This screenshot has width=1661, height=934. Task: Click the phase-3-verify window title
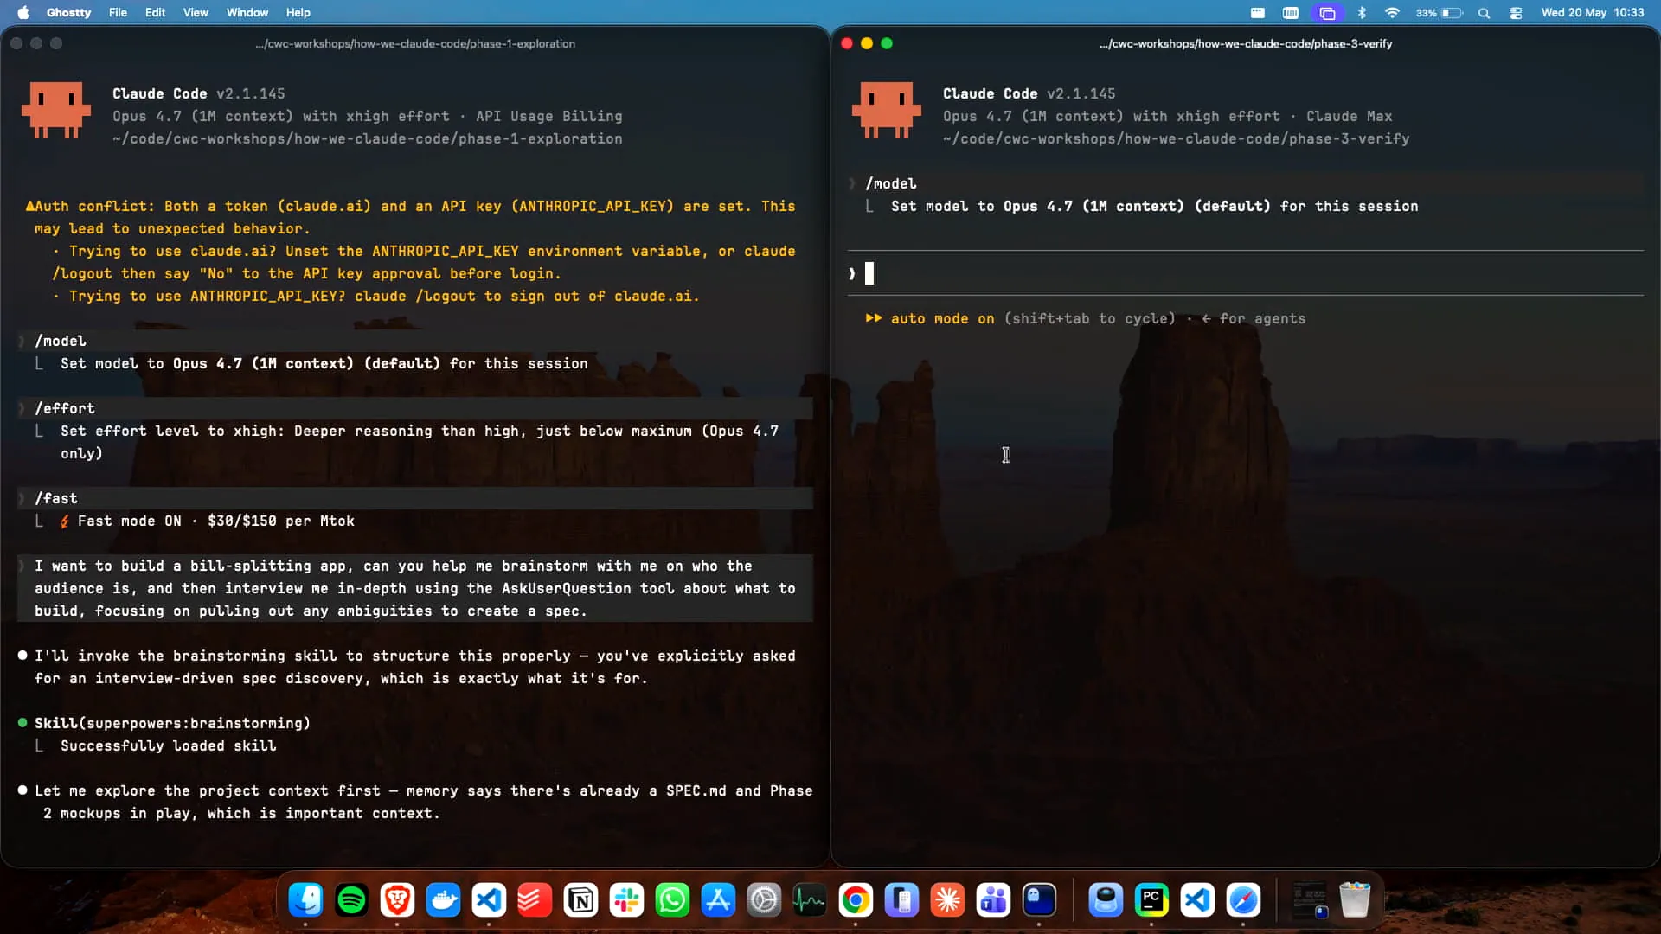pos(1246,43)
